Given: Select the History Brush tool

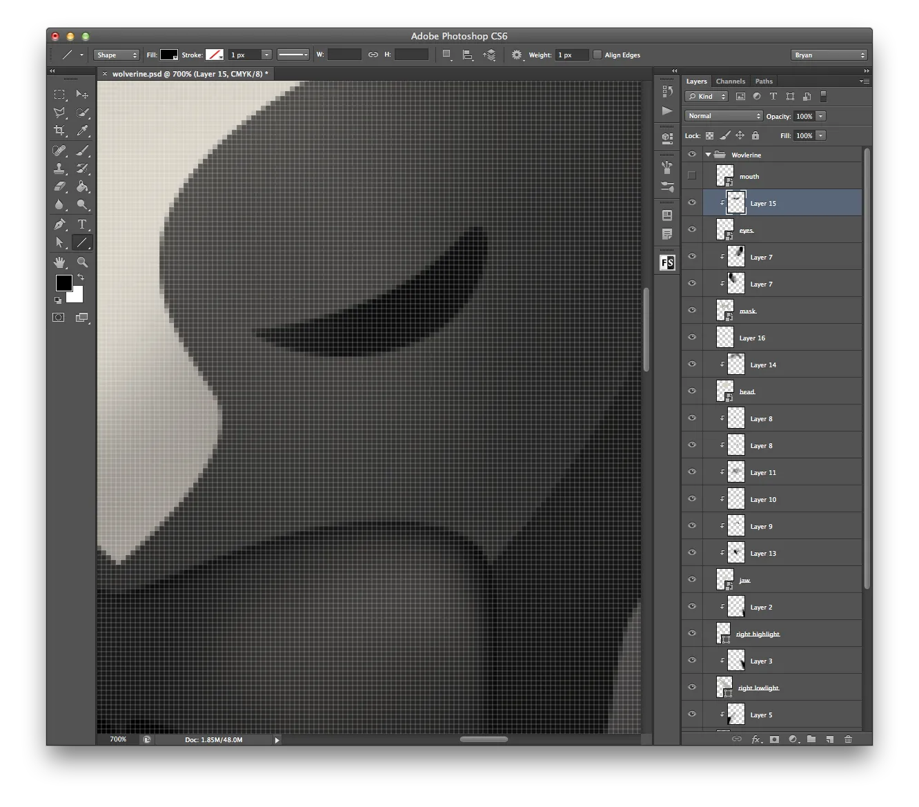Looking at the screenshot, I should click(82, 168).
